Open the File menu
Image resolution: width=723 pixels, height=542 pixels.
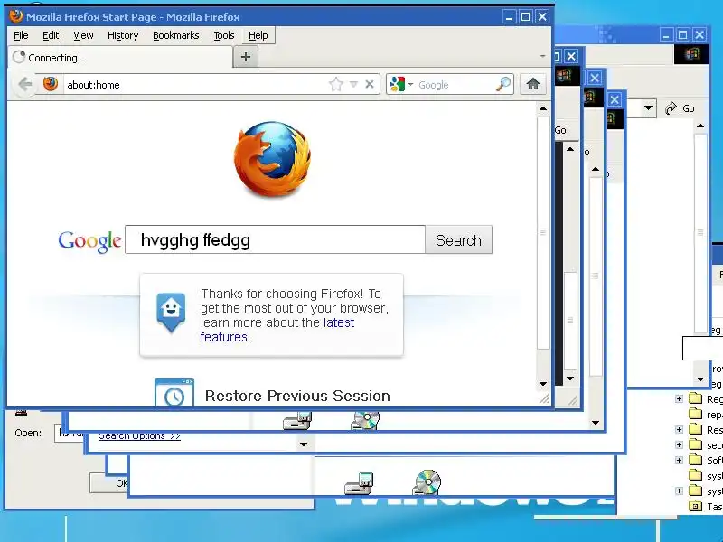21,35
